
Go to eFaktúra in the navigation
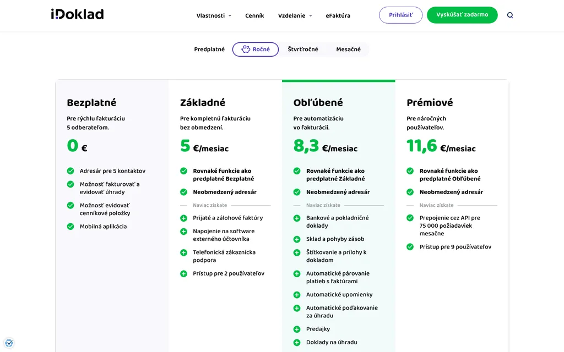[338, 15]
